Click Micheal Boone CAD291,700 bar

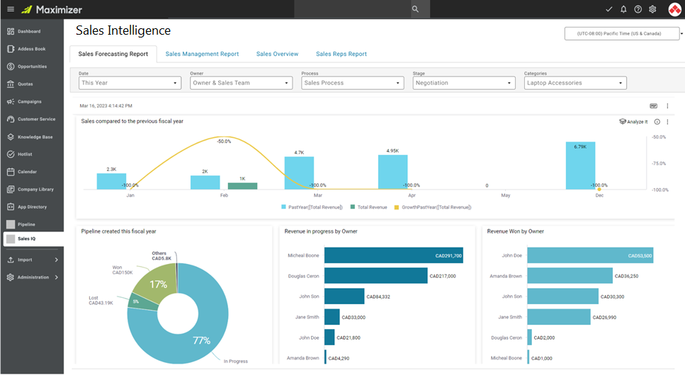coord(394,255)
